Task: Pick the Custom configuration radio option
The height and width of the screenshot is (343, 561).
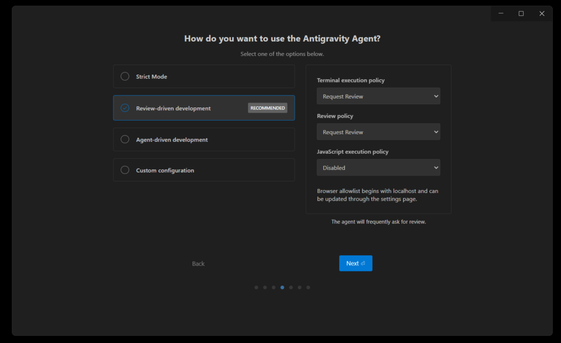Action: pyautogui.click(x=125, y=170)
